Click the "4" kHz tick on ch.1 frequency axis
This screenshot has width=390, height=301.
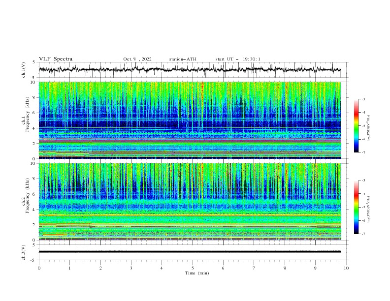(35, 128)
